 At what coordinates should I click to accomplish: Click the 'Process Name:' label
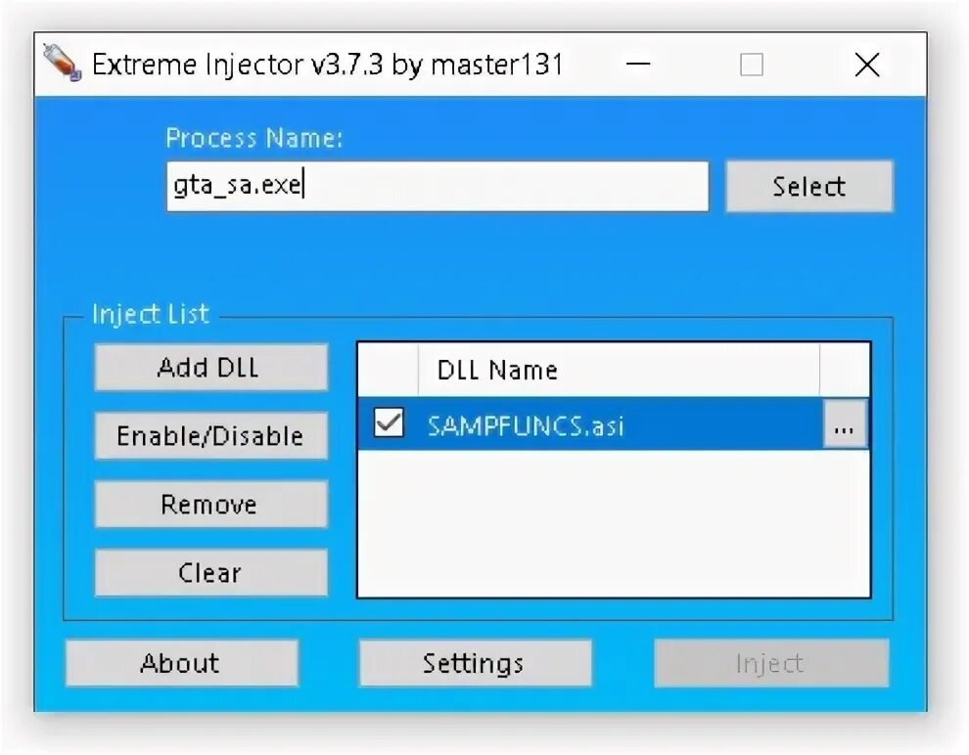click(254, 138)
